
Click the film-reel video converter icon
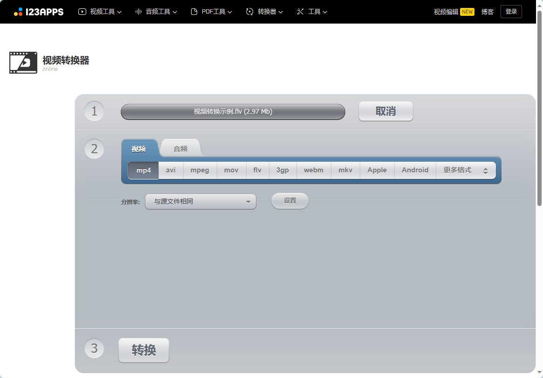(x=23, y=62)
